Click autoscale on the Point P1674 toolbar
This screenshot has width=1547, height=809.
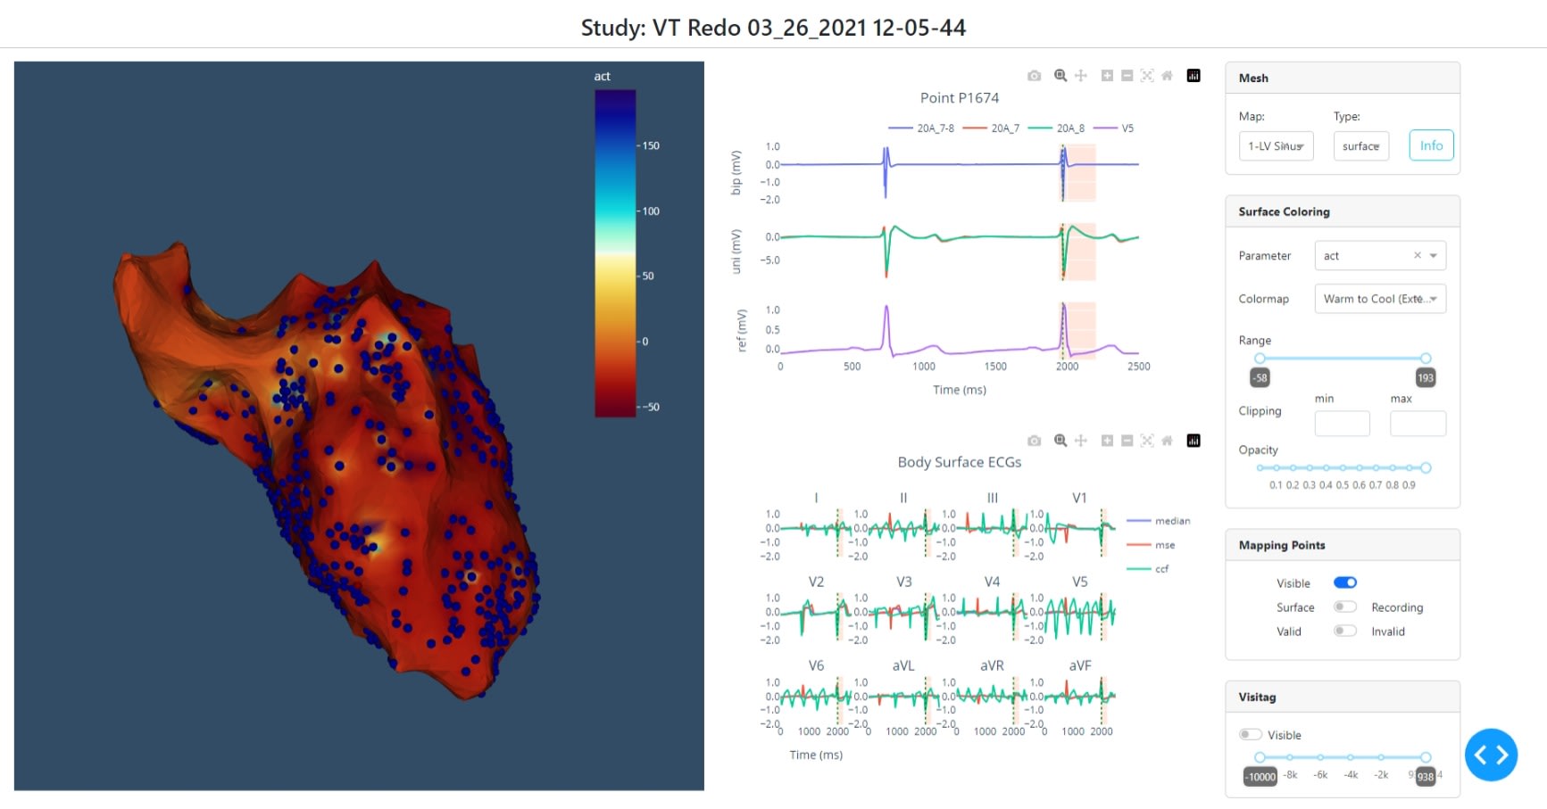pyautogui.click(x=1147, y=76)
